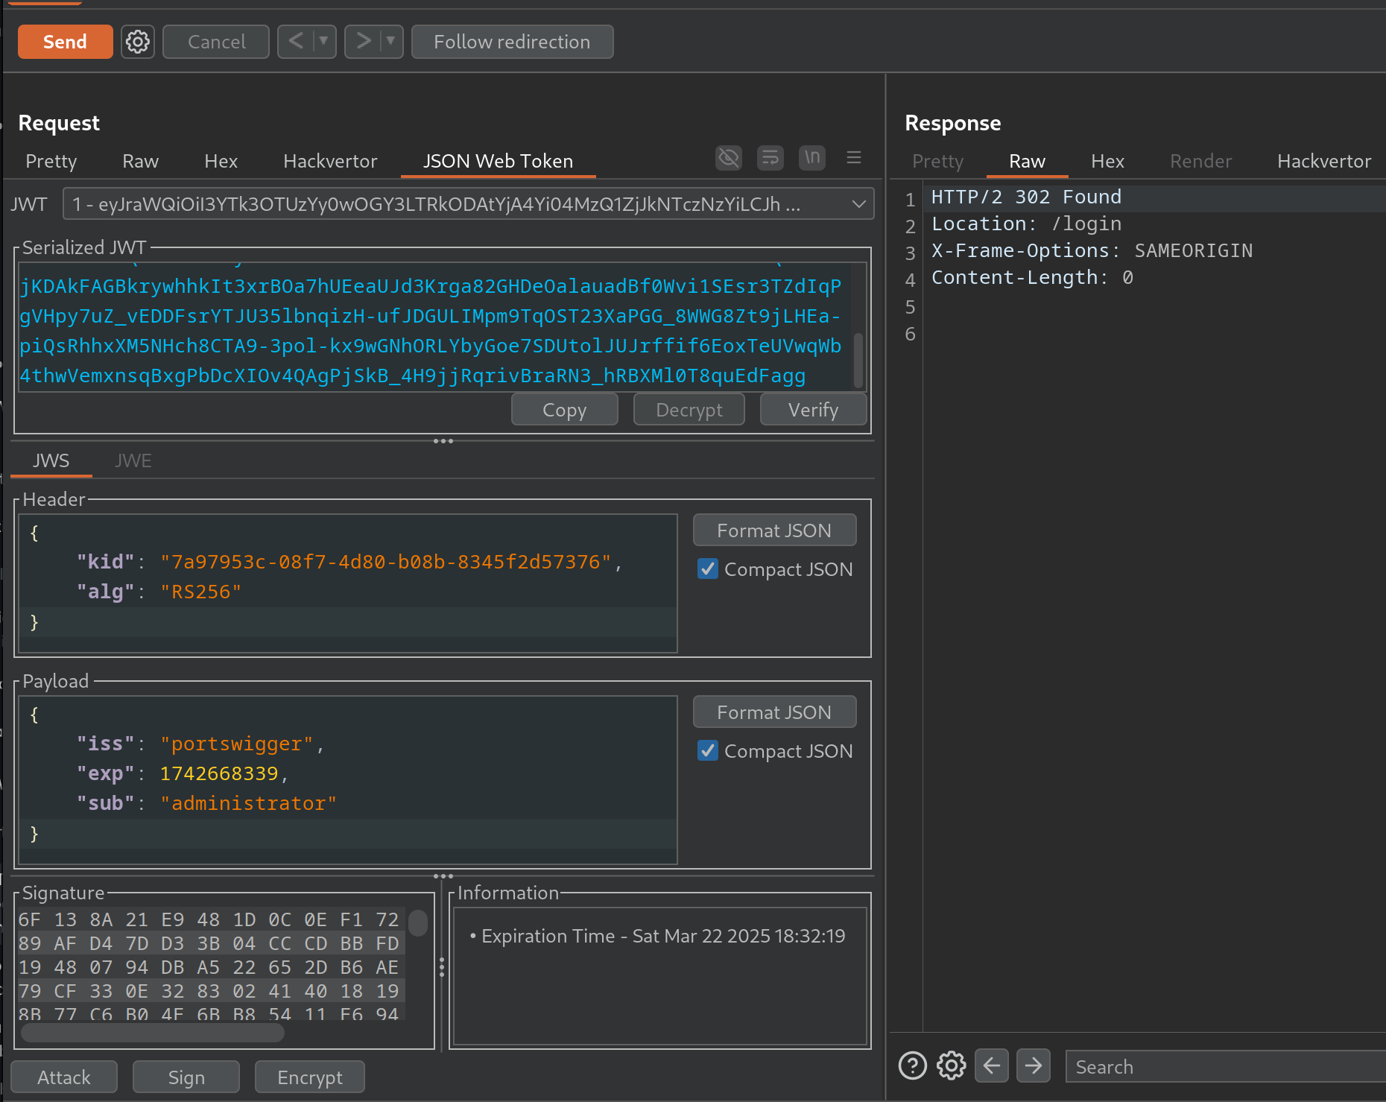
Task: Toggle line wrapping icon in Request
Action: click(770, 158)
